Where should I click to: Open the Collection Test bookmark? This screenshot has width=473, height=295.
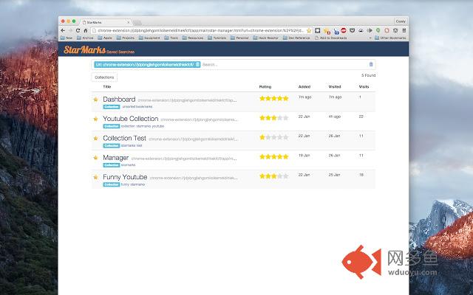pos(125,138)
